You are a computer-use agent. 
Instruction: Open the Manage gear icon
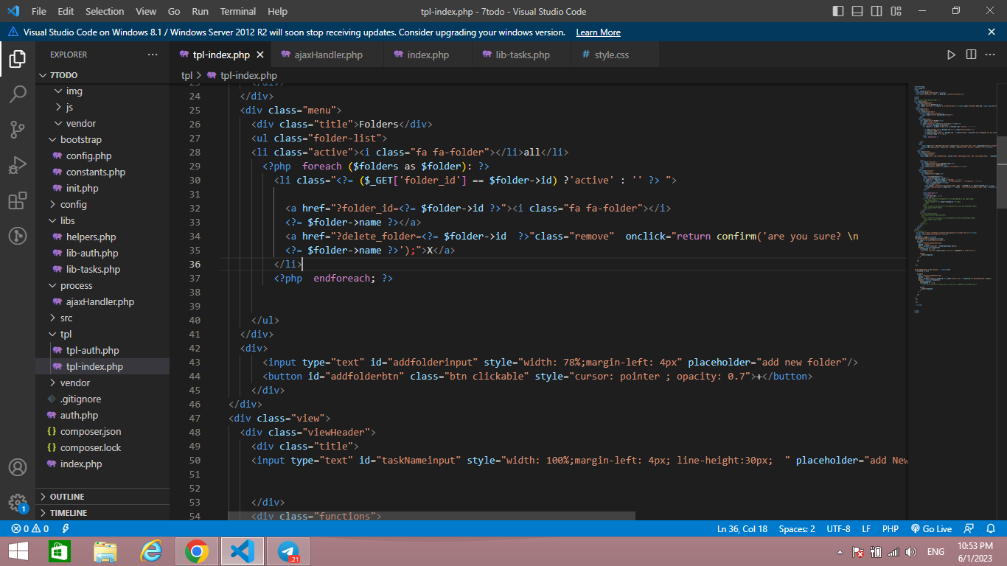tap(18, 503)
